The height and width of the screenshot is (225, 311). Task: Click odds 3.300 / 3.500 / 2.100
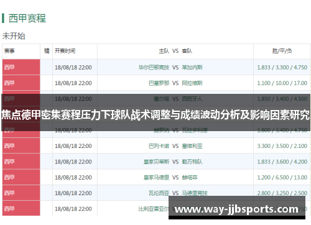pyautogui.click(x=282, y=146)
